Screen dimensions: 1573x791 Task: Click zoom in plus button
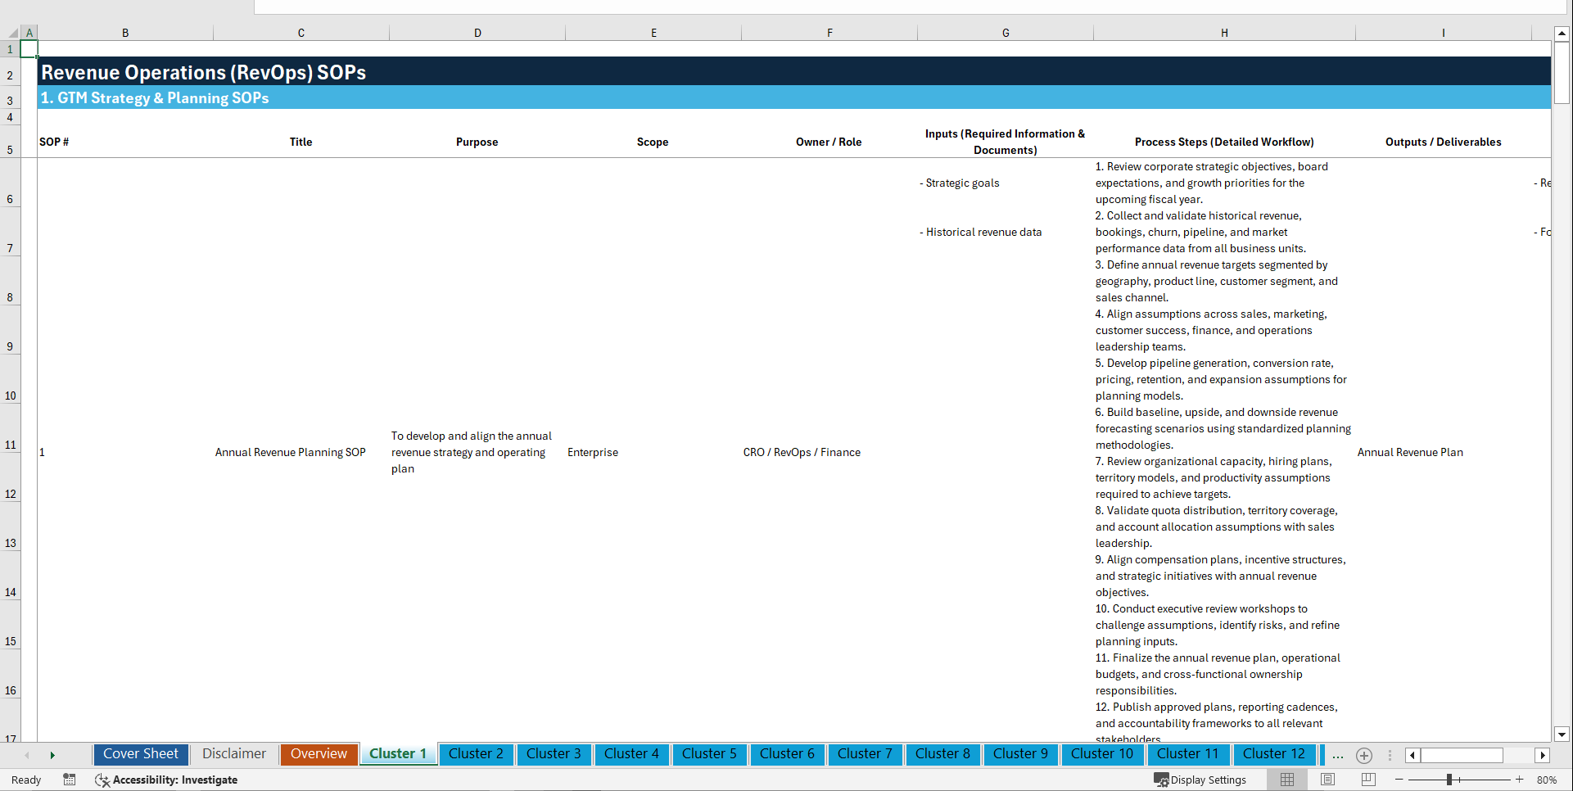1520,780
